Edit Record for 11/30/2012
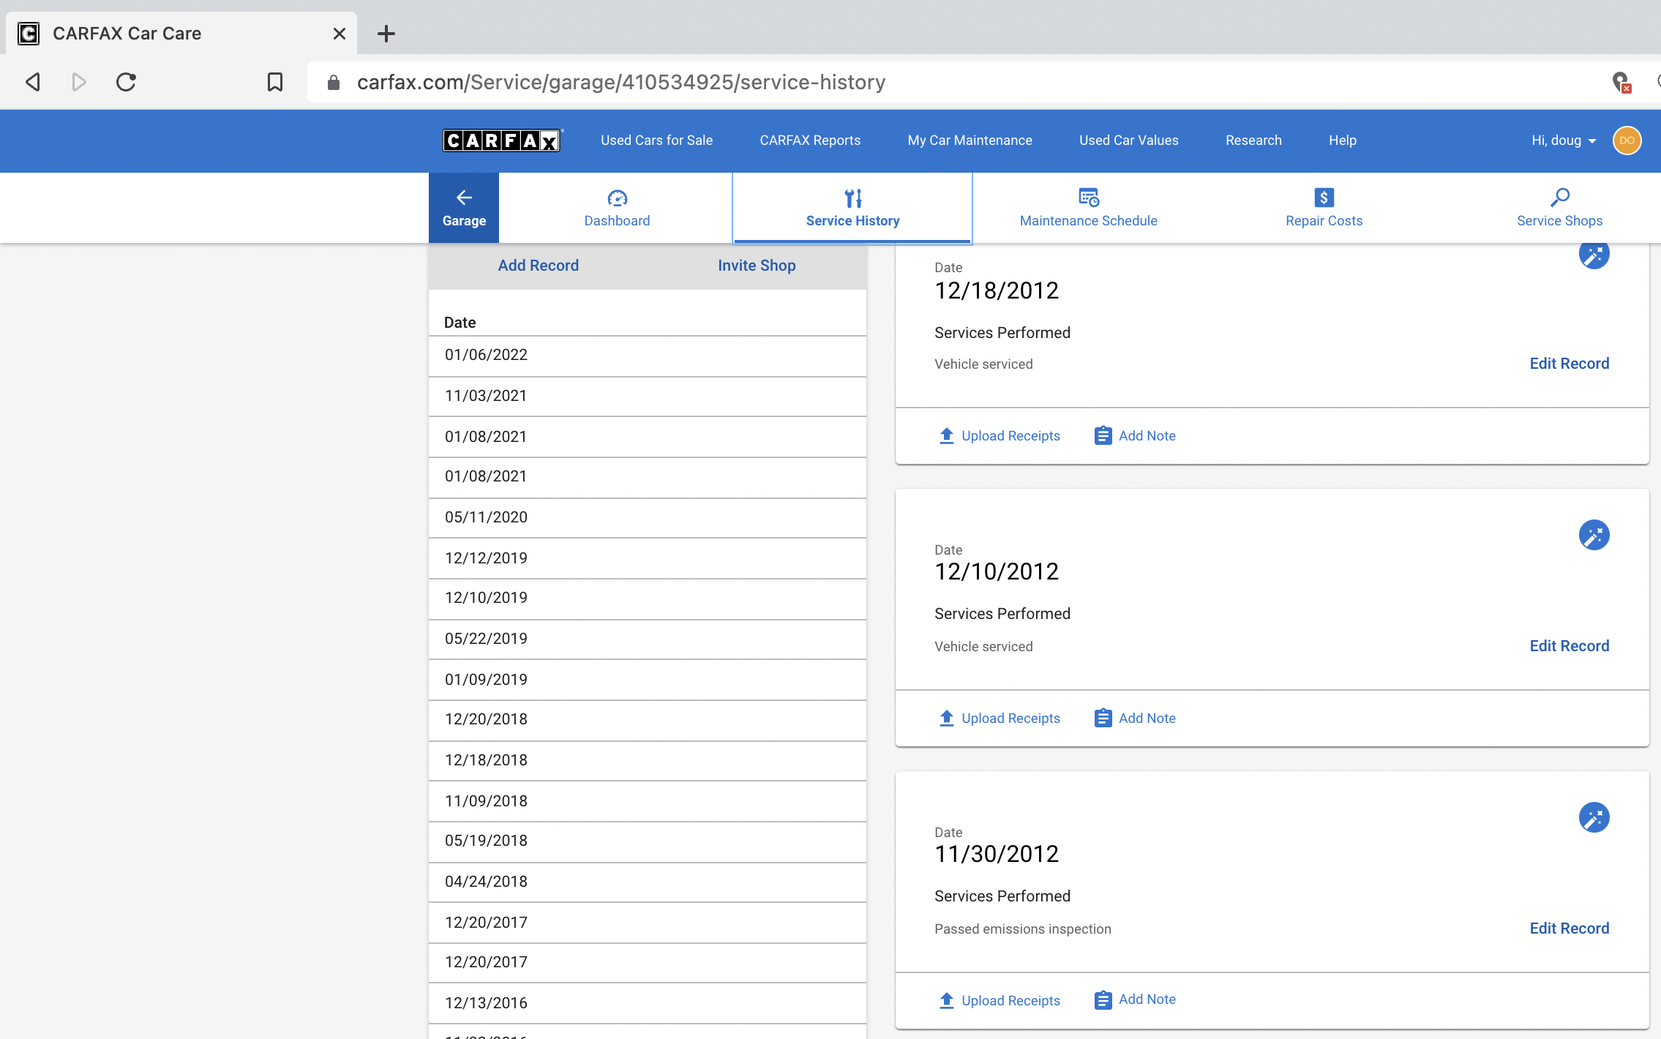Image resolution: width=1661 pixels, height=1039 pixels. [1569, 929]
